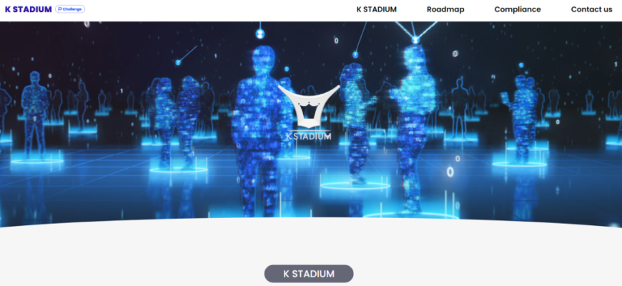Go to the Roadmap navigation item

(445, 9)
